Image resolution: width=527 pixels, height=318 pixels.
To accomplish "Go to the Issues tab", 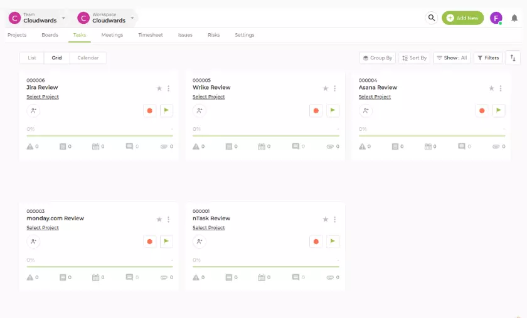I will pyautogui.click(x=185, y=35).
